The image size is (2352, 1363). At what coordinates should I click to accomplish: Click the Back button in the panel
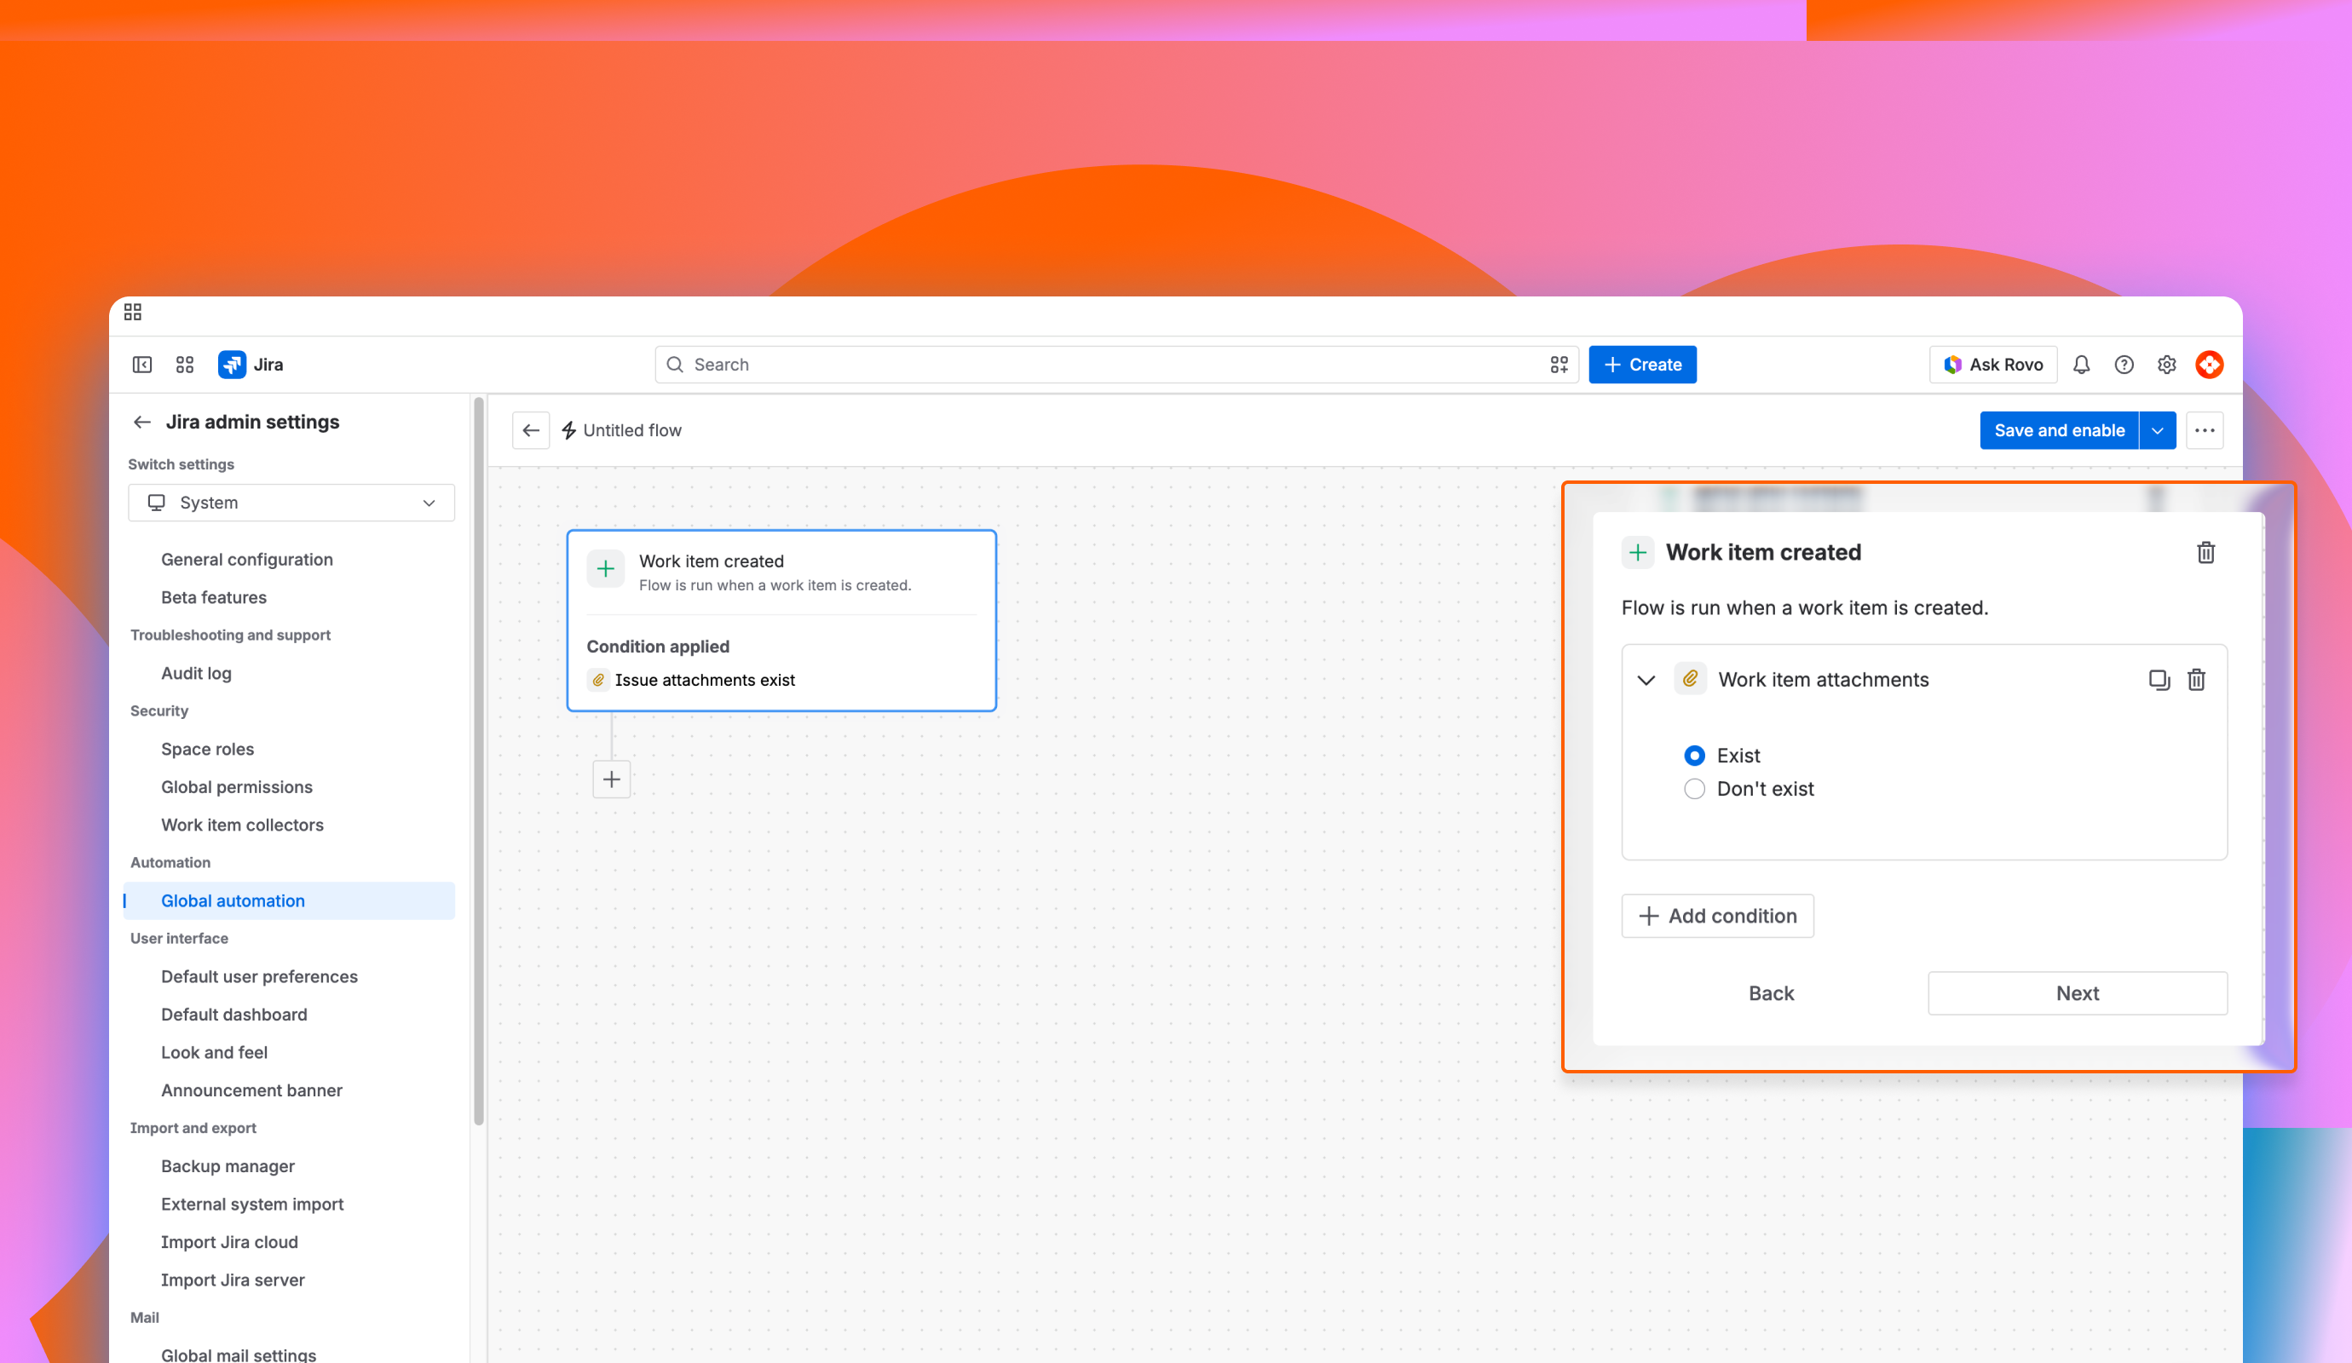[x=1771, y=993]
